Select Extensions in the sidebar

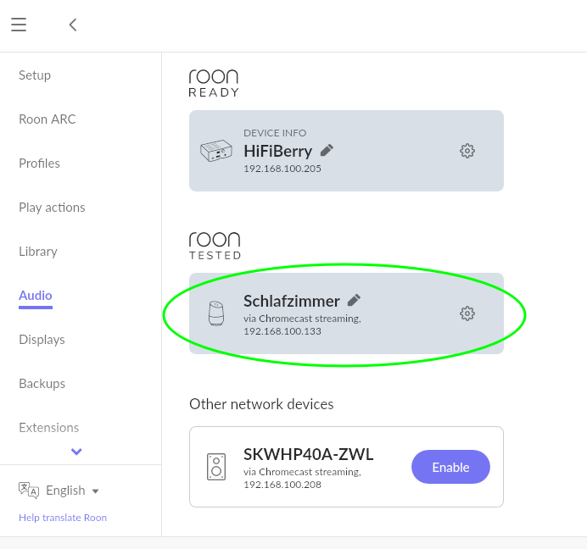coord(48,428)
